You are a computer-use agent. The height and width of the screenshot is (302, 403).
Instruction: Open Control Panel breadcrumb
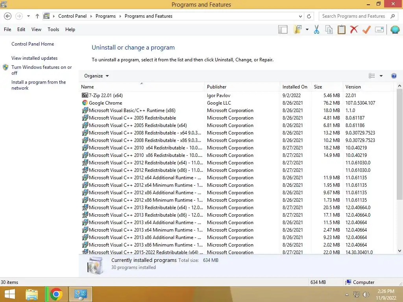click(x=72, y=16)
